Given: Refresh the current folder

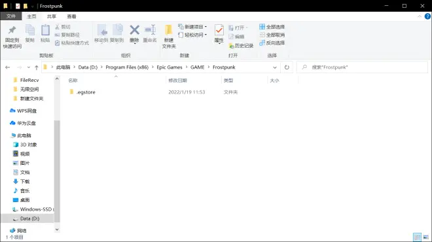Looking at the screenshot, I should 287,67.
